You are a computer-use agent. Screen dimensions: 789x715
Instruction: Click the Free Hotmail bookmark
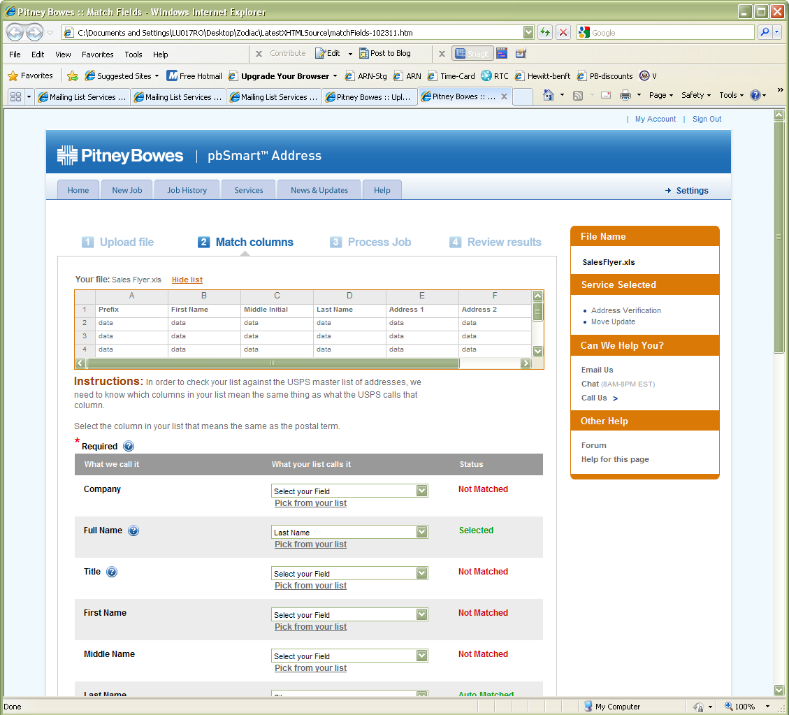coord(194,76)
